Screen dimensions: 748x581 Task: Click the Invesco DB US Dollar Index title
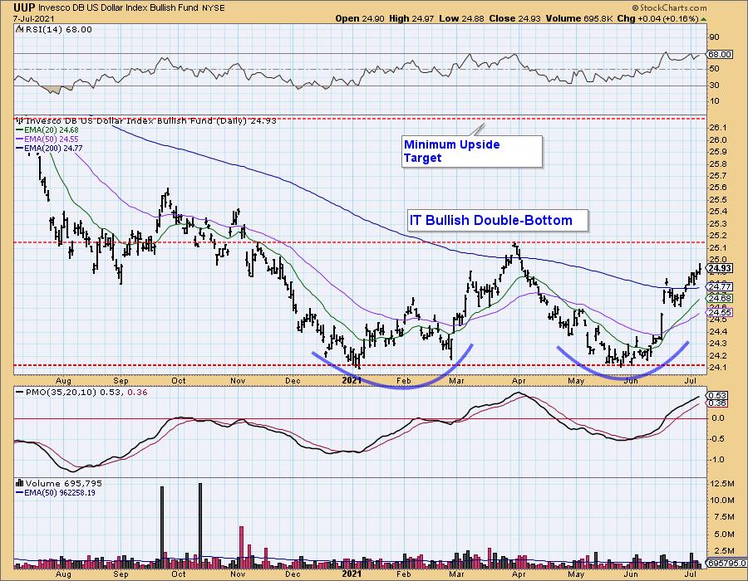(x=119, y=8)
